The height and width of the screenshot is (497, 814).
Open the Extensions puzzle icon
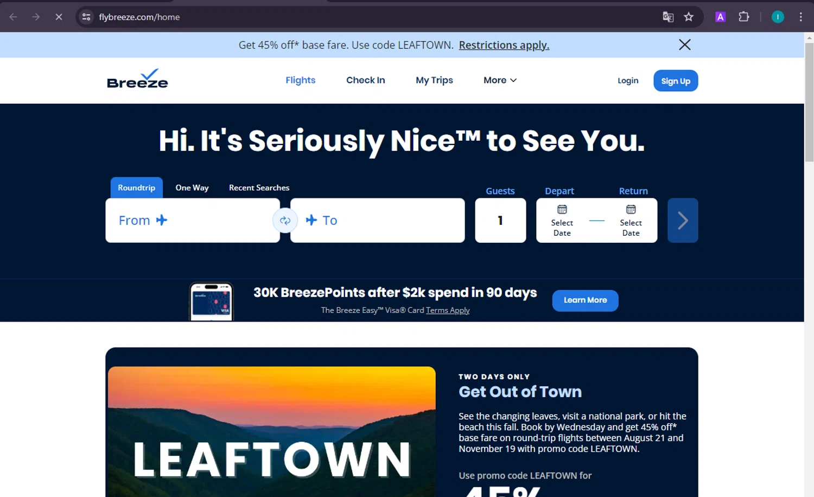click(744, 17)
